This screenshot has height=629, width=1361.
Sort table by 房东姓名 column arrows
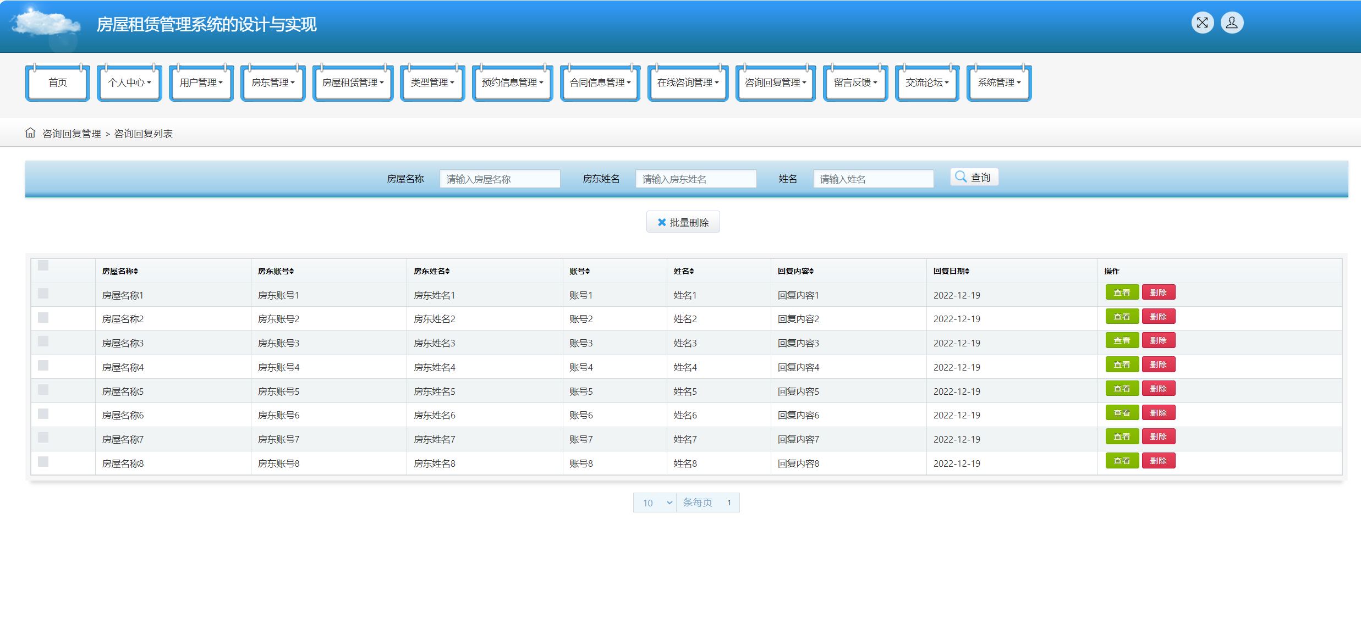tap(447, 271)
